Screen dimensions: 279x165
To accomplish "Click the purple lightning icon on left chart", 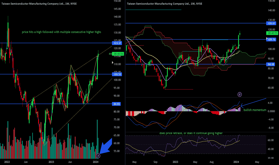I will (98, 156).
